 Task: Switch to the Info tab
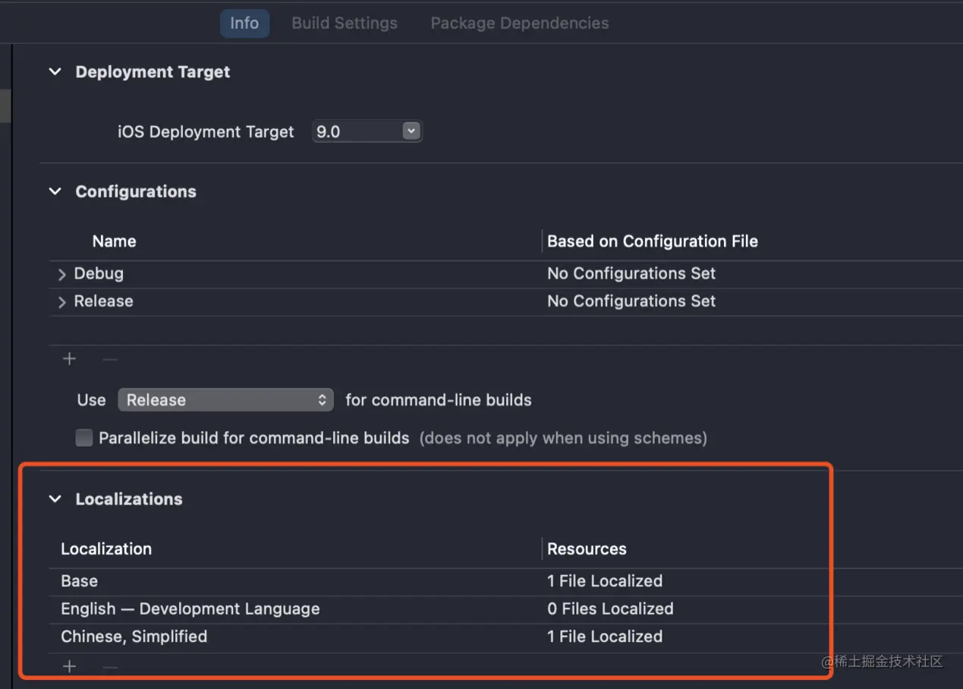(244, 24)
